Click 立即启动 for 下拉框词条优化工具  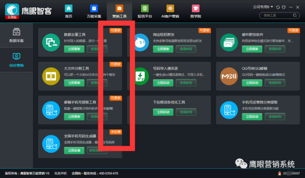pos(163,112)
